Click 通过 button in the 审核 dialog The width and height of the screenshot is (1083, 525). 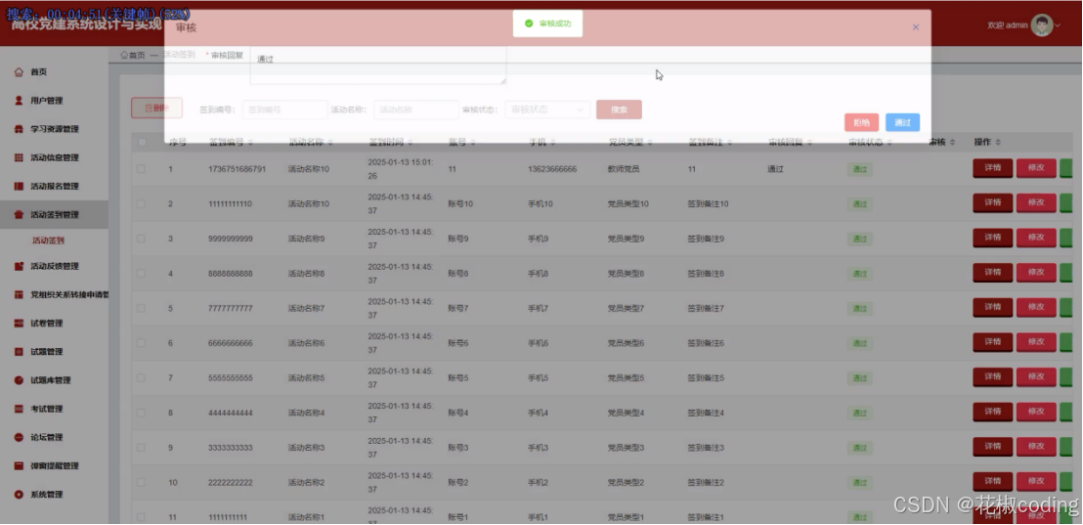point(902,122)
